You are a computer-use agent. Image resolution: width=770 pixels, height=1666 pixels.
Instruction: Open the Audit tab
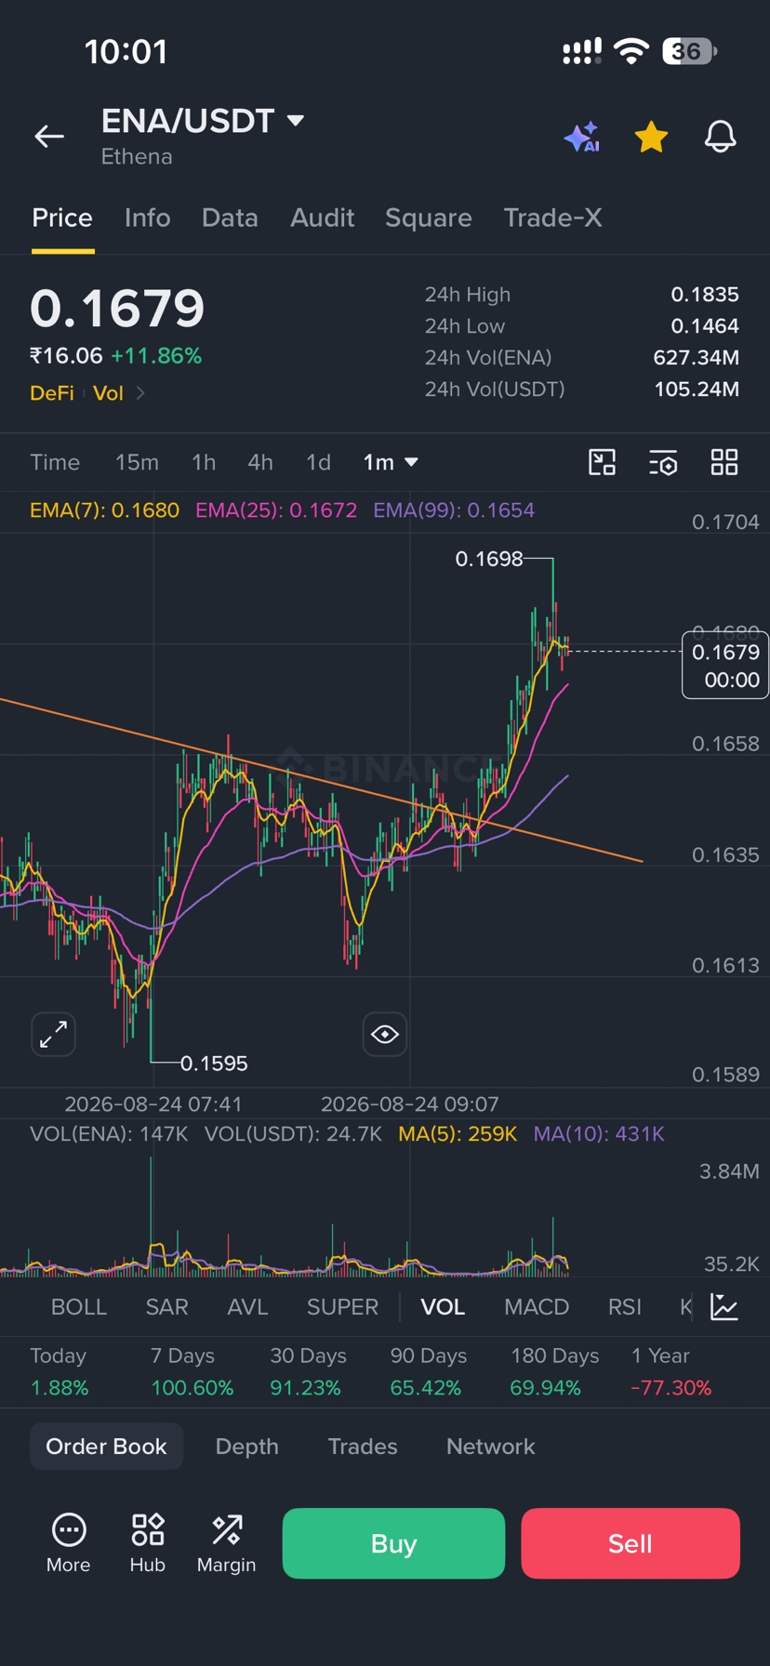322,218
